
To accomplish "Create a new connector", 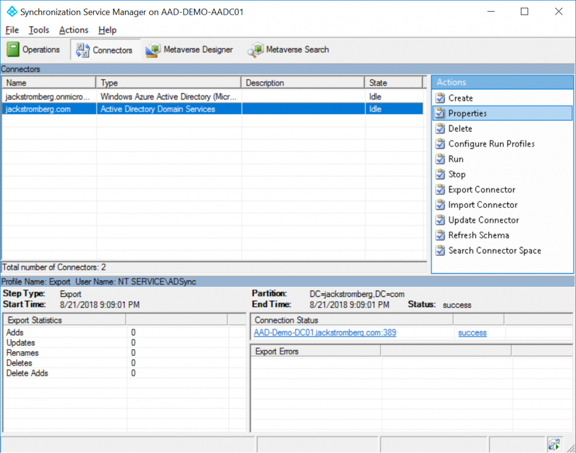I will [x=461, y=98].
